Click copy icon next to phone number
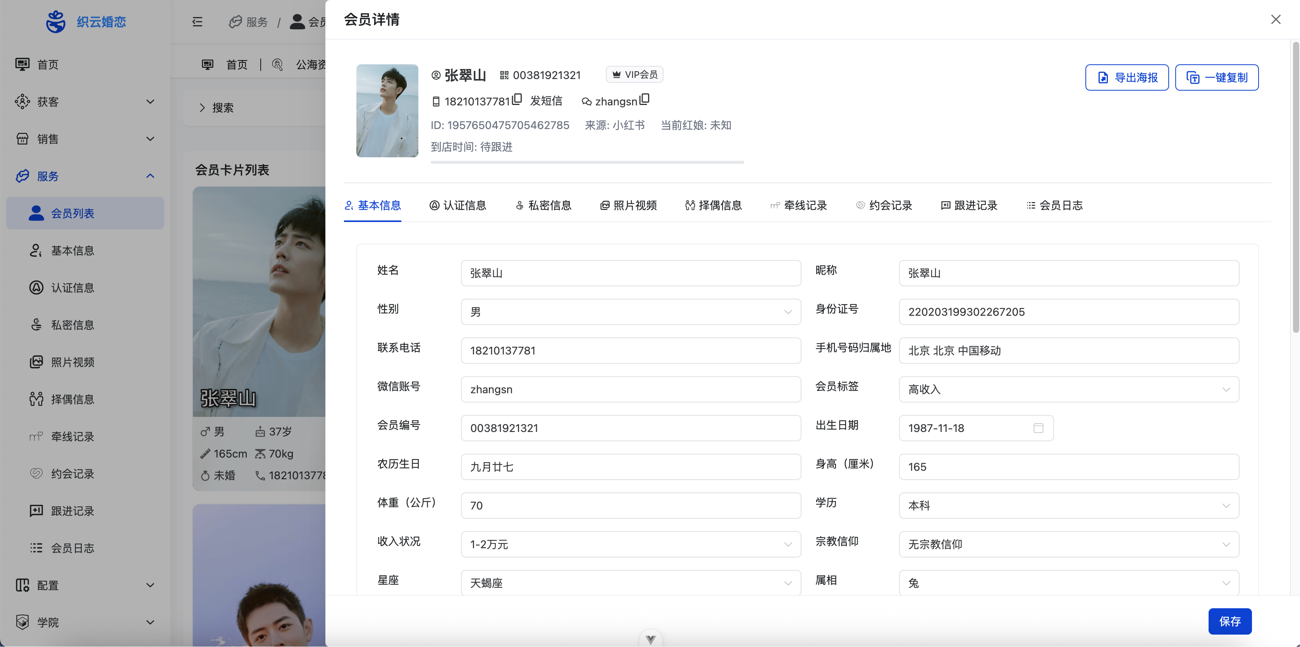This screenshot has height=647, width=1300. click(x=517, y=100)
